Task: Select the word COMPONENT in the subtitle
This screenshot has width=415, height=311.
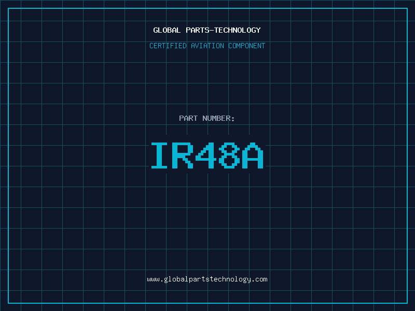Action: tap(247, 46)
